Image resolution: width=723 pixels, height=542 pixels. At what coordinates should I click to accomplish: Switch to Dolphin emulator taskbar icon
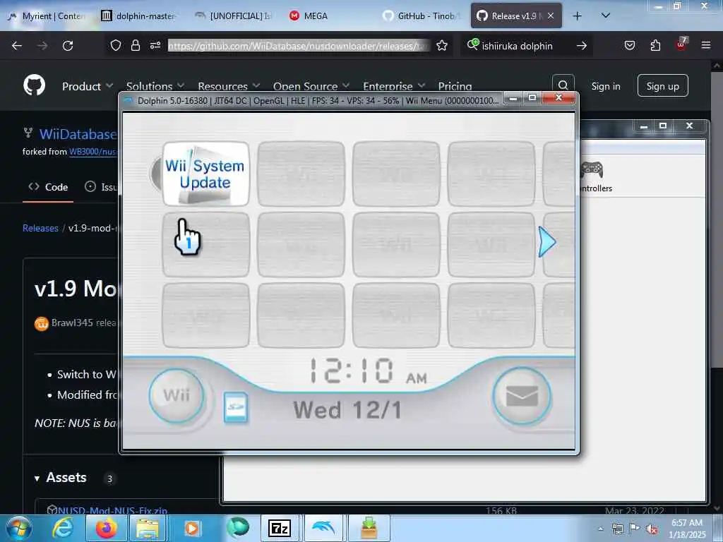tap(323, 528)
